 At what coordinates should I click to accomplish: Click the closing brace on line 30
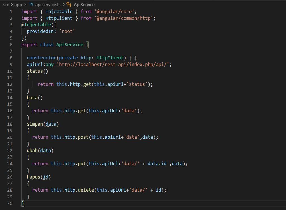click(x=23, y=203)
